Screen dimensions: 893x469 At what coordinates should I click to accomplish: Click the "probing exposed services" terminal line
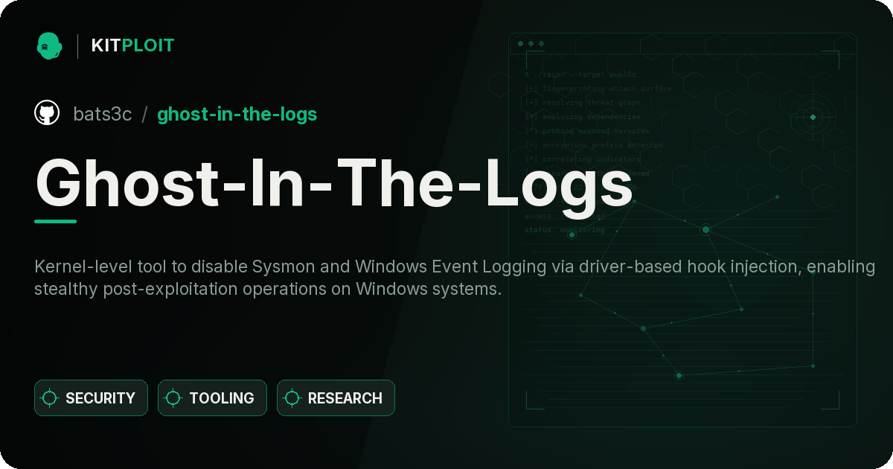click(x=587, y=131)
